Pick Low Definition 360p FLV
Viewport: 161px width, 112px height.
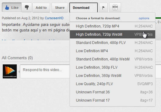point(113,67)
